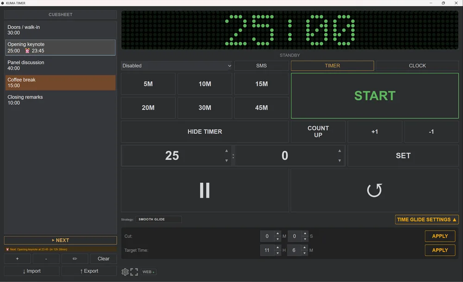The width and height of the screenshot is (463, 282).
Task: Click the reset circular arrow icon
Action: coord(375,190)
